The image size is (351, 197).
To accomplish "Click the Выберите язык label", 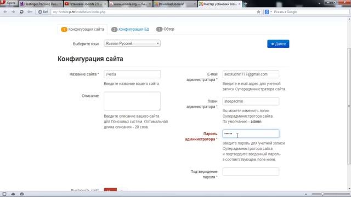I will tap(86, 44).
